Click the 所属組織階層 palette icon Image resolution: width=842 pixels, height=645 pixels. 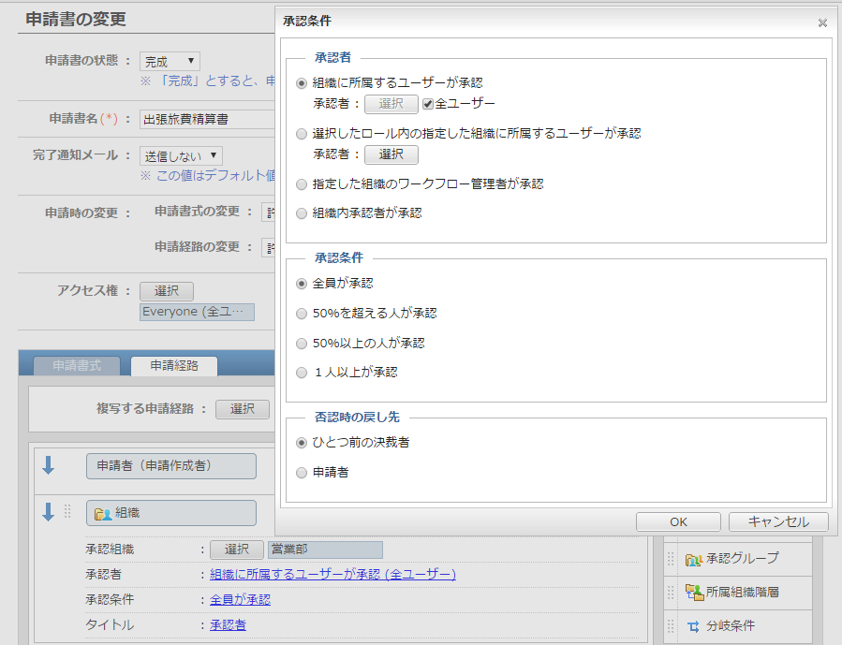point(694,592)
